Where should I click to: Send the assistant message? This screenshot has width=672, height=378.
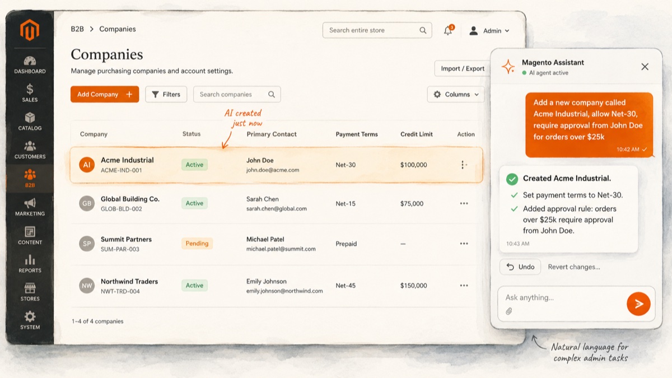638,304
